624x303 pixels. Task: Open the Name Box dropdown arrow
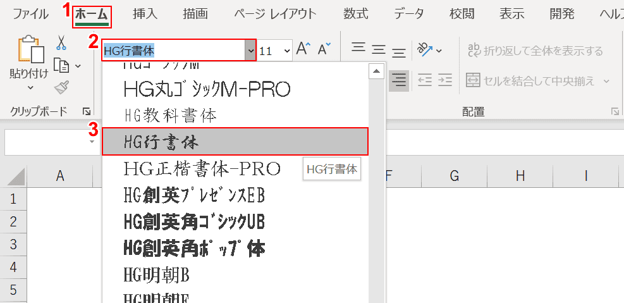click(92, 142)
